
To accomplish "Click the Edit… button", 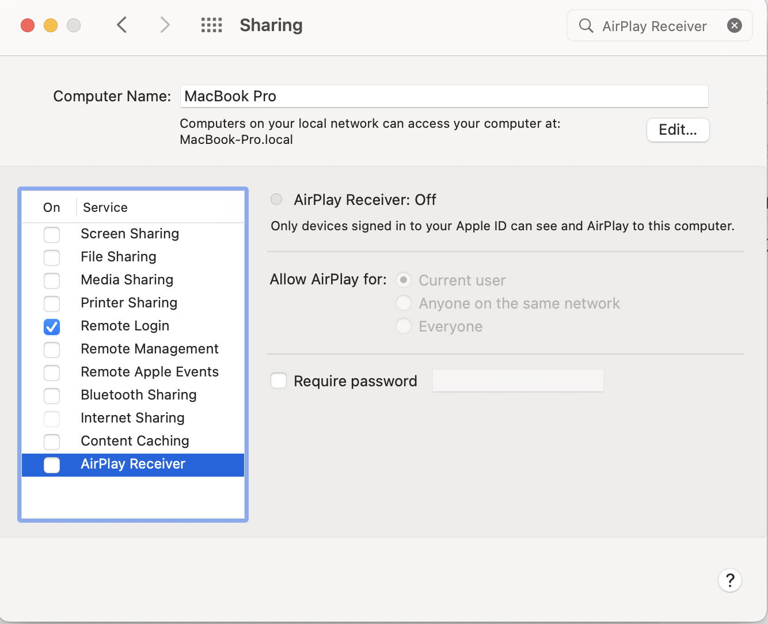I will [678, 130].
